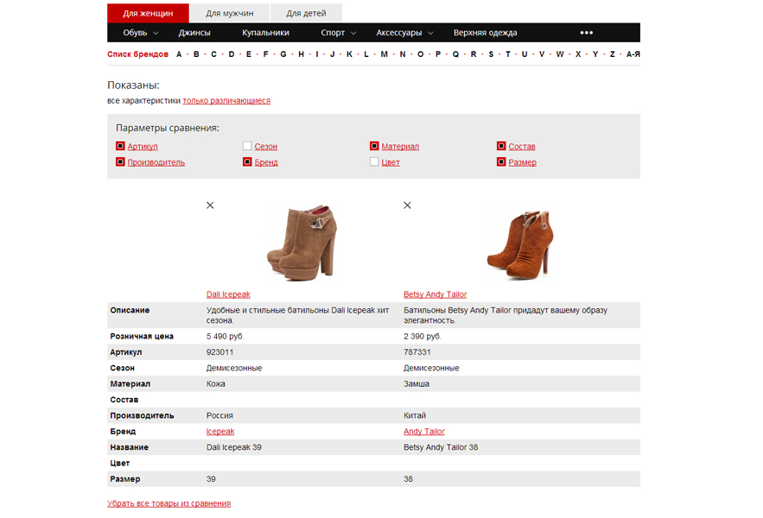Select article number 787331
Viewport: 763px width, 518px height.
[x=417, y=352]
